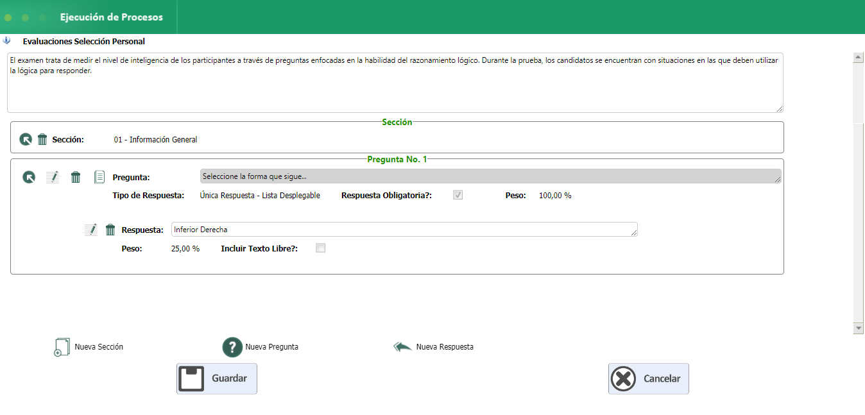
Task: Click 'Única Respuesta - Lista Desplegable' value
Action: (260, 196)
